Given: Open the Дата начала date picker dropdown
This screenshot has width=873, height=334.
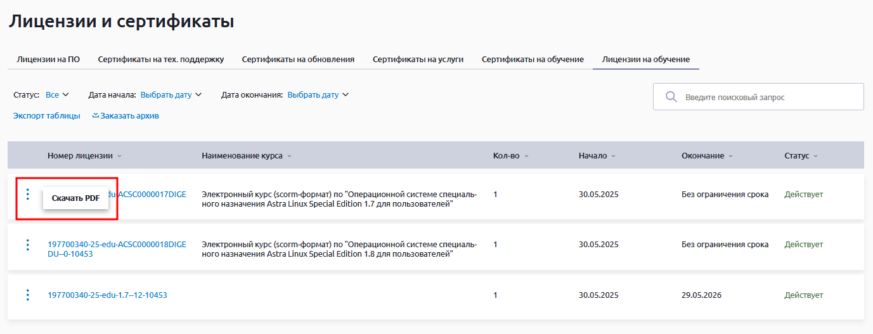Looking at the screenshot, I should (x=171, y=95).
